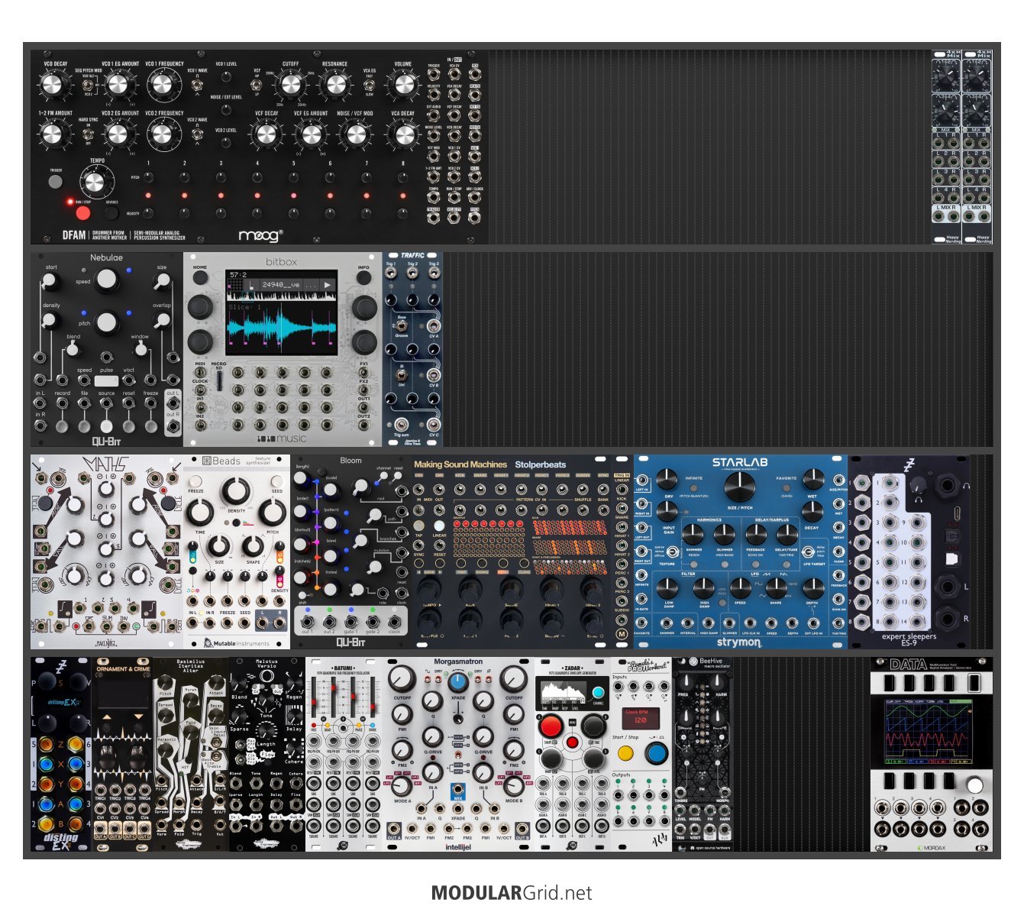Select the Nebulae module title

[x=106, y=257]
